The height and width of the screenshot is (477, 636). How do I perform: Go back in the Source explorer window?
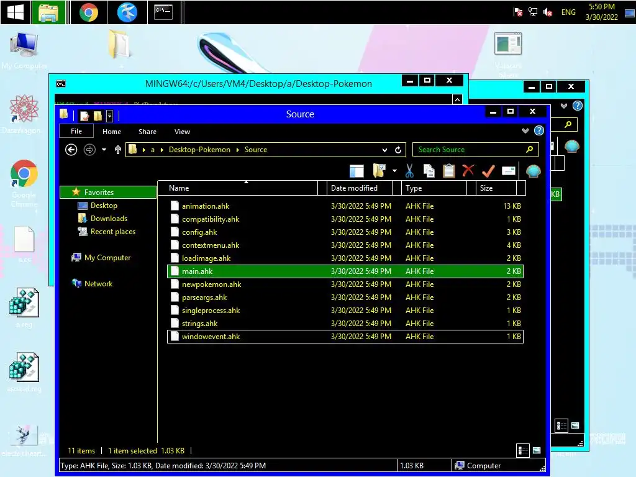[71, 150]
